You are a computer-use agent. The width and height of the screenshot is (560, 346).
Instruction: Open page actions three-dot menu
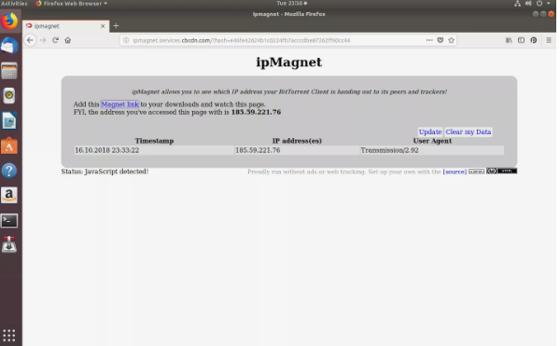(429, 40)
